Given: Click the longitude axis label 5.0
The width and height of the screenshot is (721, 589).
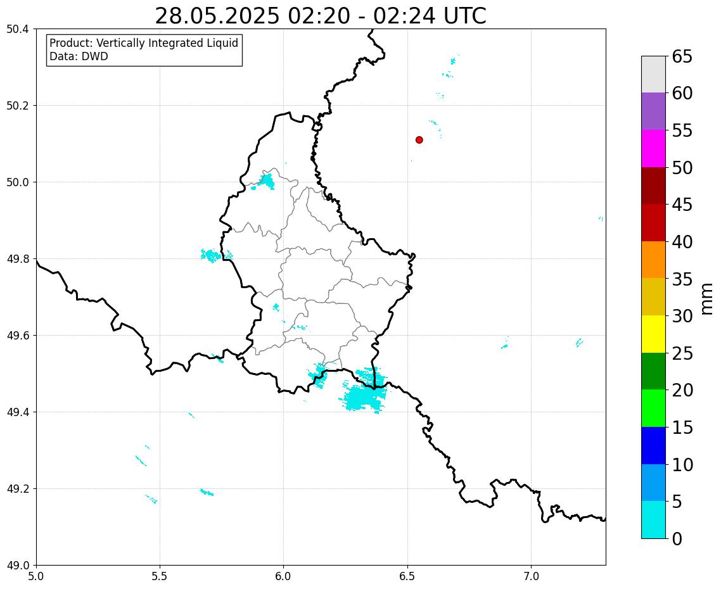Looking at the screenshot, I should tap(36, 576).
